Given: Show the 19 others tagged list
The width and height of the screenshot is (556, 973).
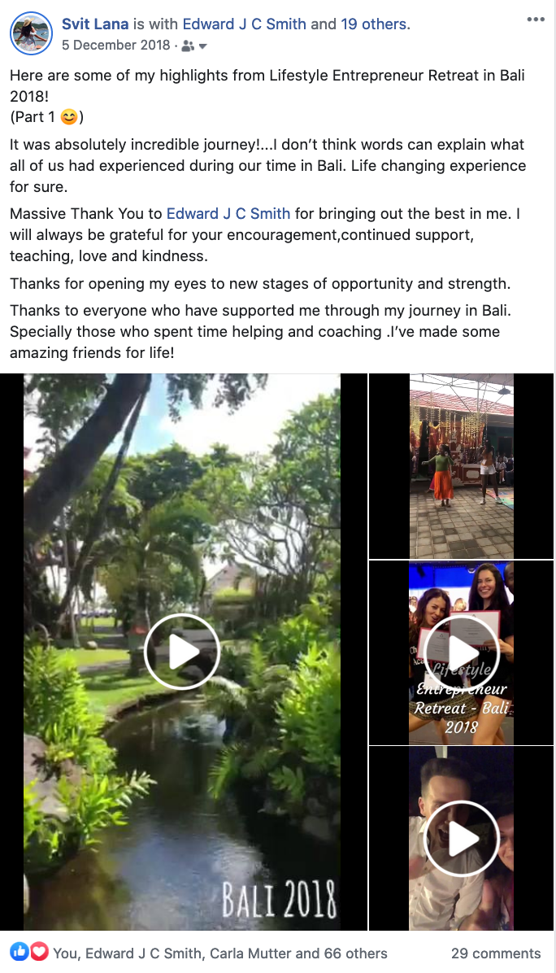Looking at the screenshot, I should coord(374,24).
